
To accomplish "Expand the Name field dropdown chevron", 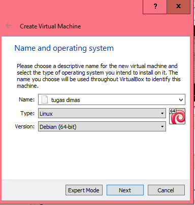I will pos(181,100).
